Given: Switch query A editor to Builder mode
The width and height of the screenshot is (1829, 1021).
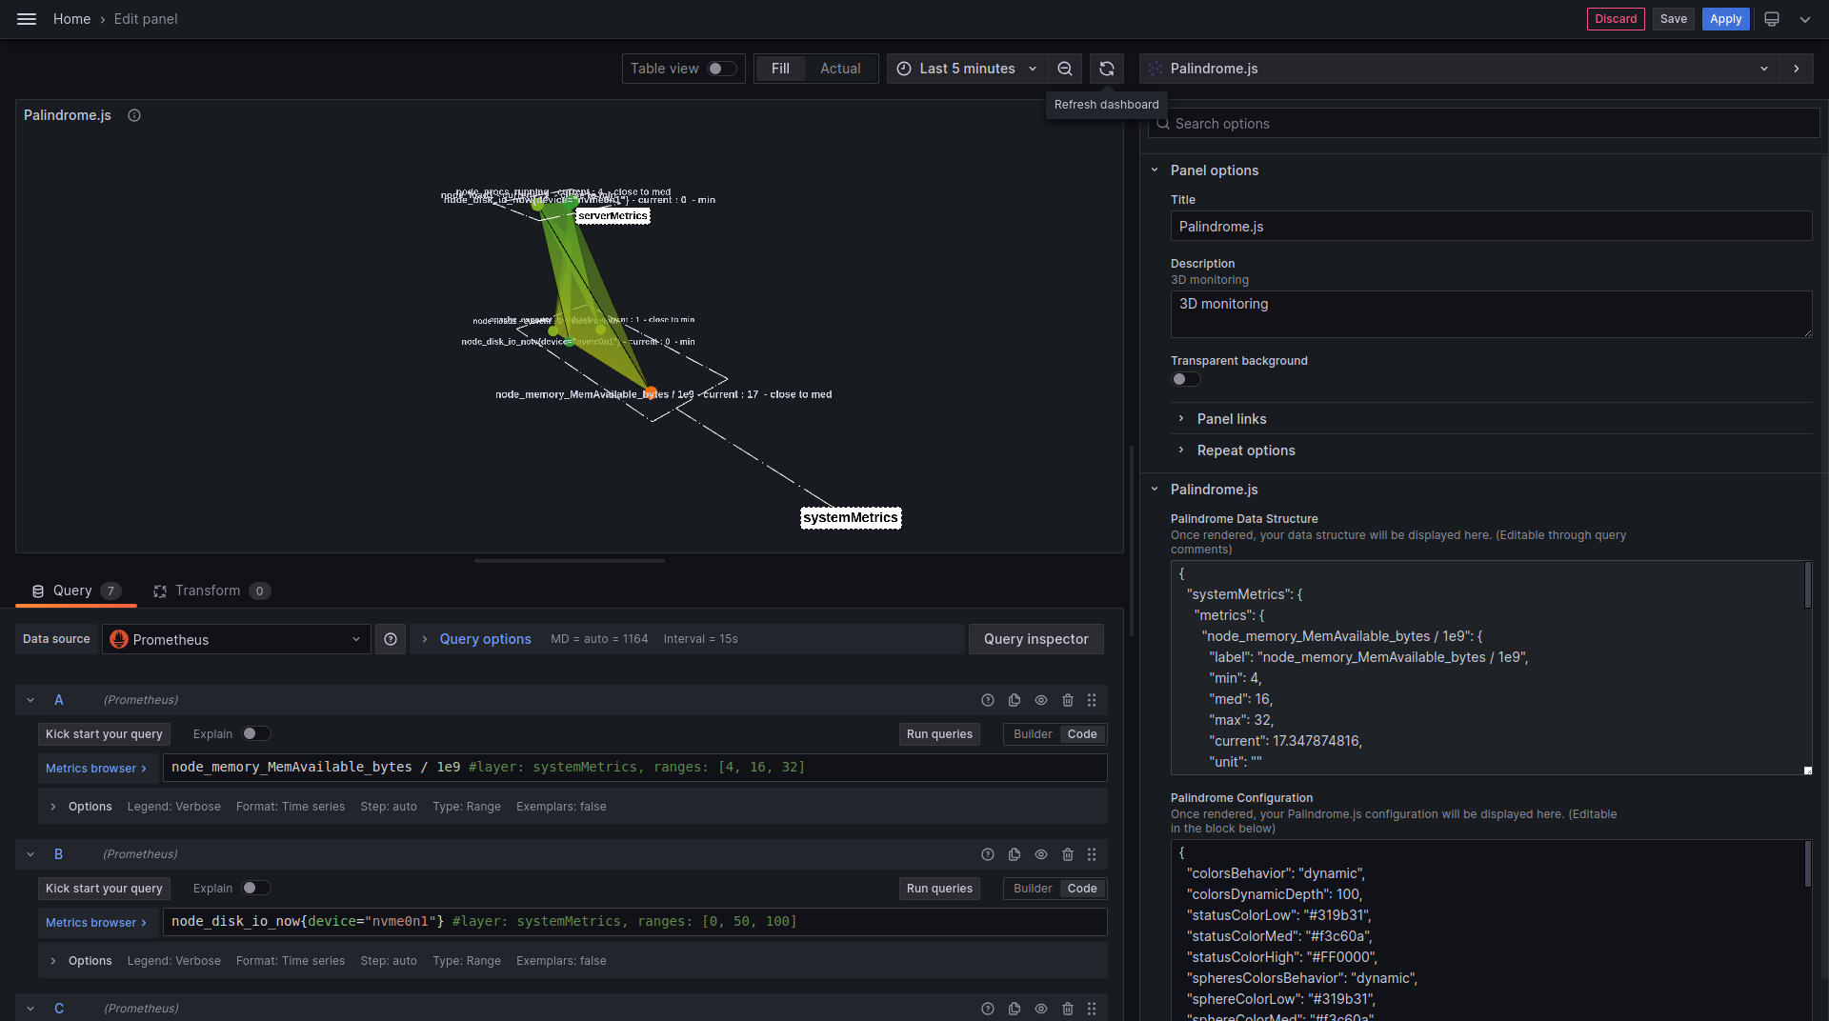Looking at the screenshot, I should tap(1033, 734).
